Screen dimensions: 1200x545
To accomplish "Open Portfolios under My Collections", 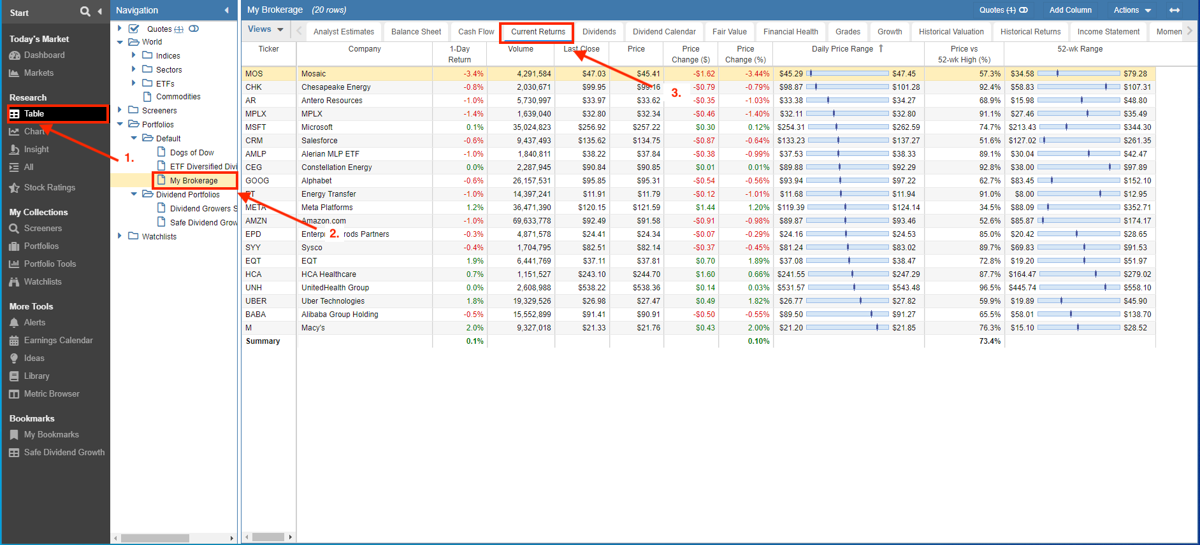I will [x=41, y=246].
